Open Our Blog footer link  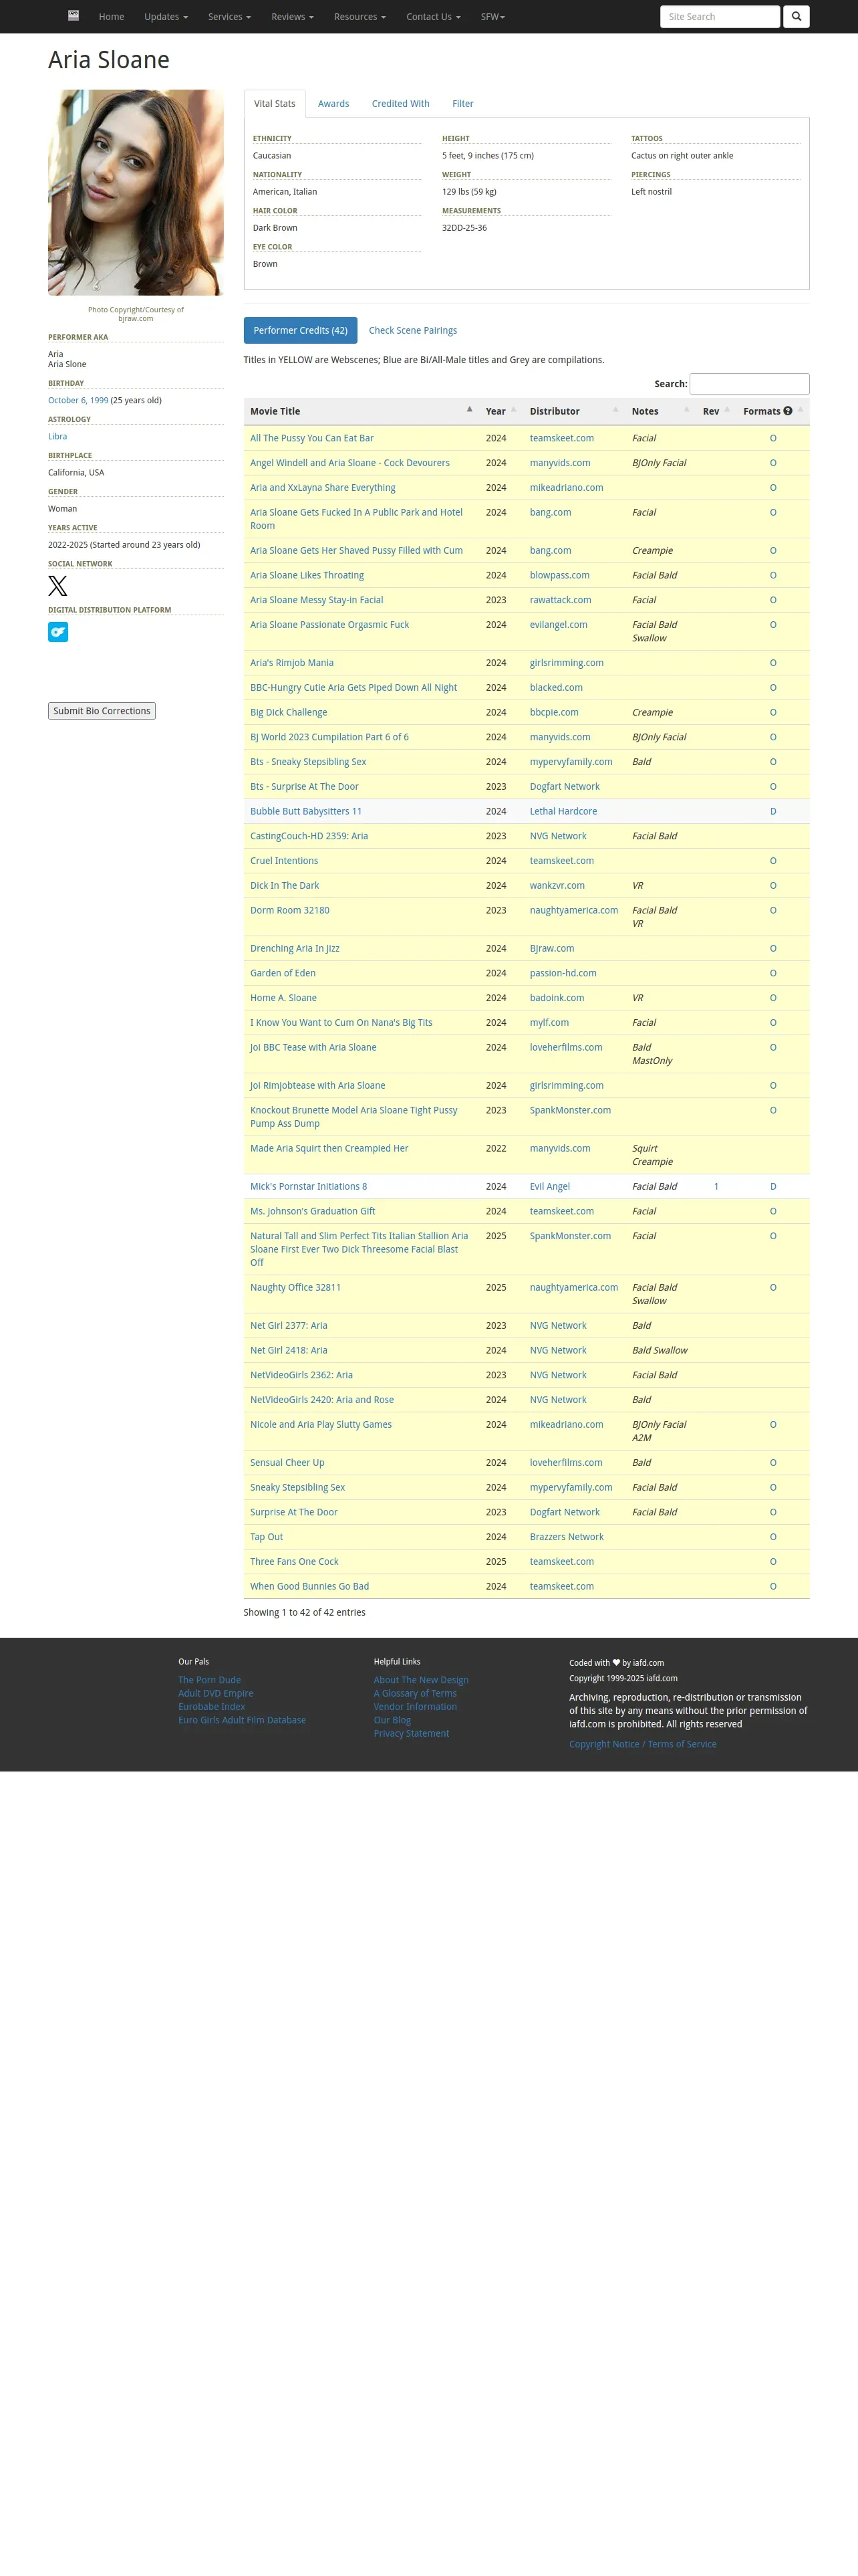392,1720
